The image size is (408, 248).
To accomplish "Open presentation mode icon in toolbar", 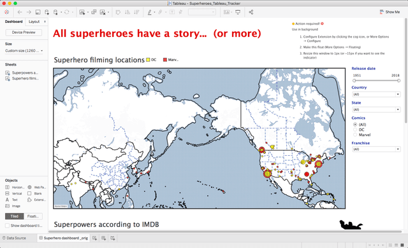I will (x=238, y=12).
